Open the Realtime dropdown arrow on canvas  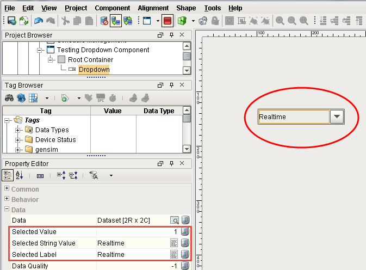[x=337, y=116]
